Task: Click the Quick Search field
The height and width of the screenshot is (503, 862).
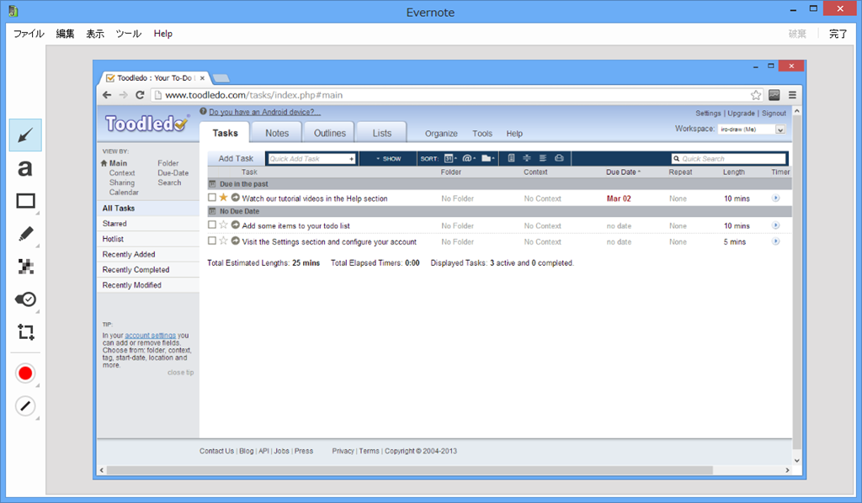Action: [728, 159]
